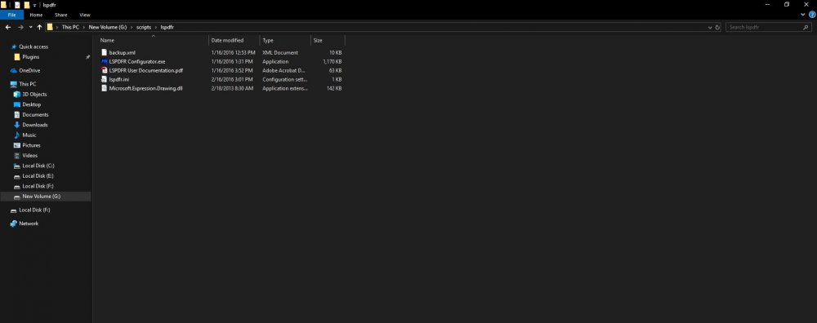This screenshot has width=817, height=323.
Task: Open Downloads in navigation pane
Action: point(35,125)
